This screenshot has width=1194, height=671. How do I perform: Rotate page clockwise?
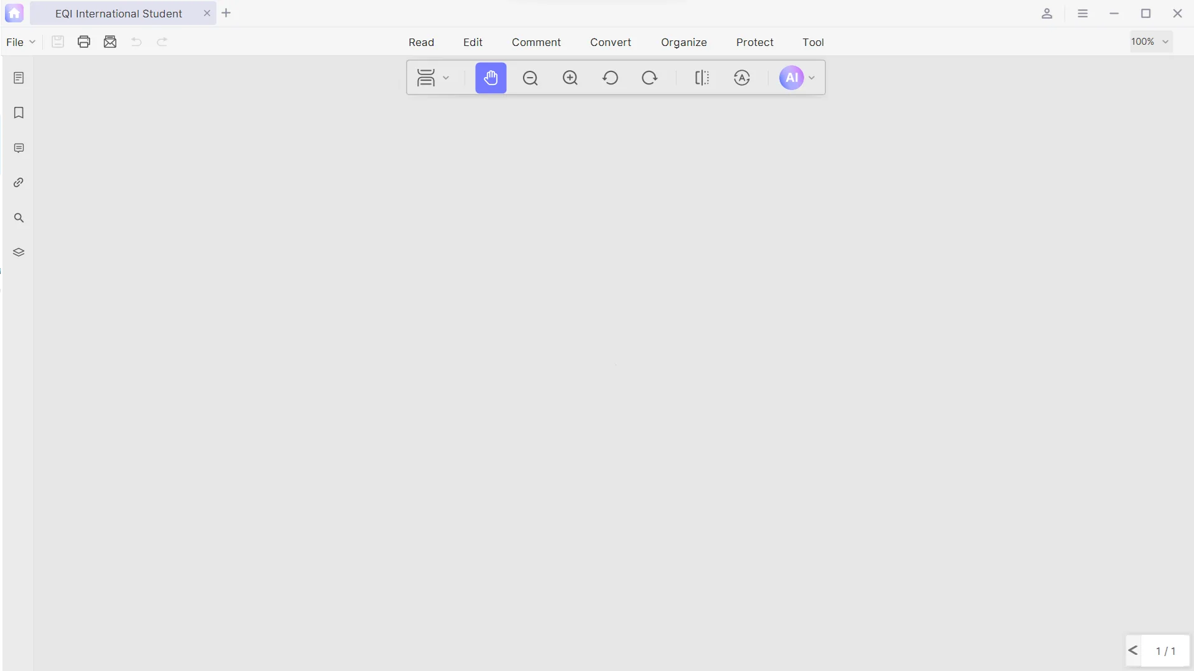[650, 78]
